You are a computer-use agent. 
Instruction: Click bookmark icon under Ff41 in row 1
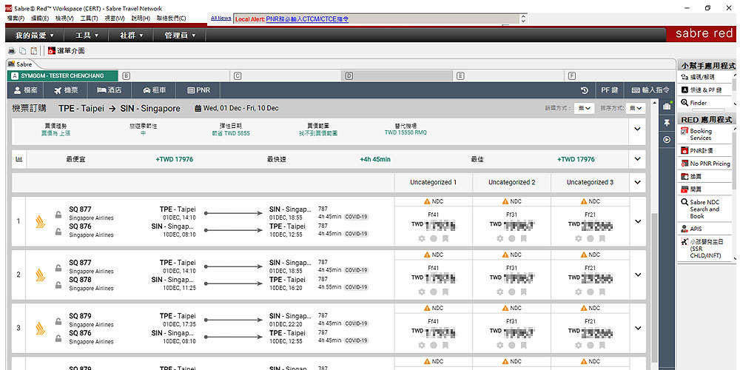[445, 239]
